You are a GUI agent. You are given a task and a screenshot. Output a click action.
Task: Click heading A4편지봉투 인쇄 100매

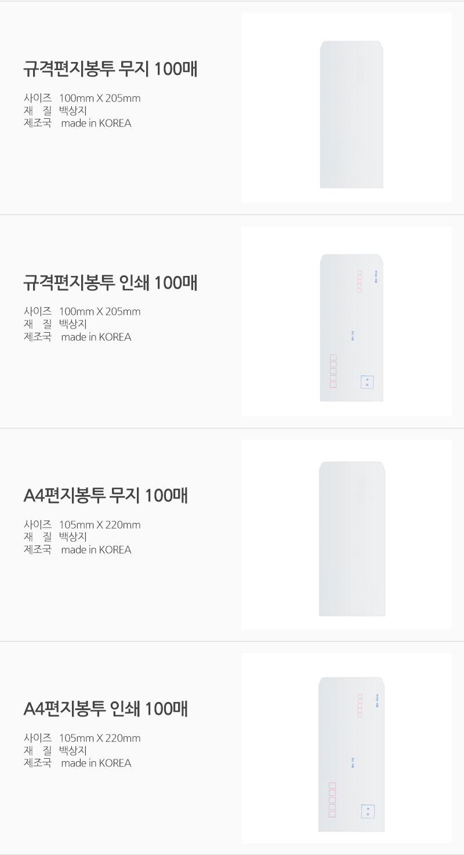click(x=106, y=709)
